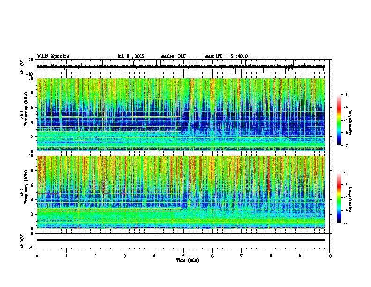Image resolution: width=371 pixels, height=287 pixels.
Task: Click time axis tick label "7"
Action: click(x=242, y=256)
